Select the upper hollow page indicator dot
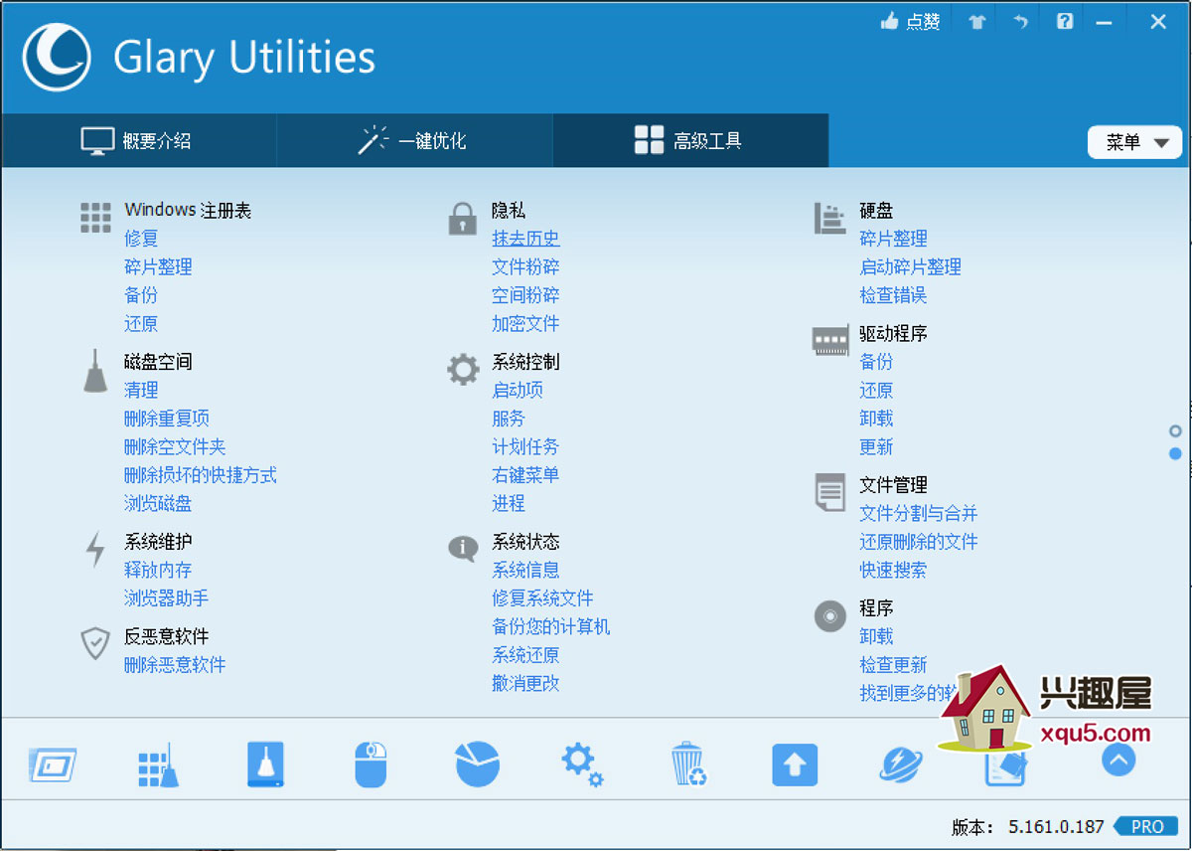 tap(1176, 431)
